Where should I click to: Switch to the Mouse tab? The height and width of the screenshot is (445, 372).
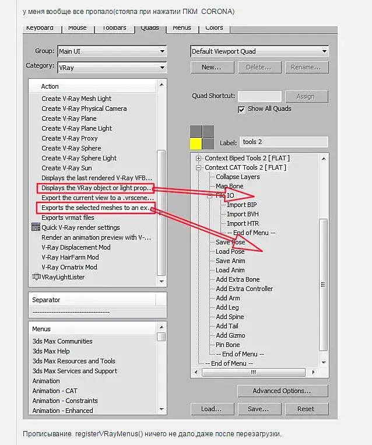(x=78, y=29)
